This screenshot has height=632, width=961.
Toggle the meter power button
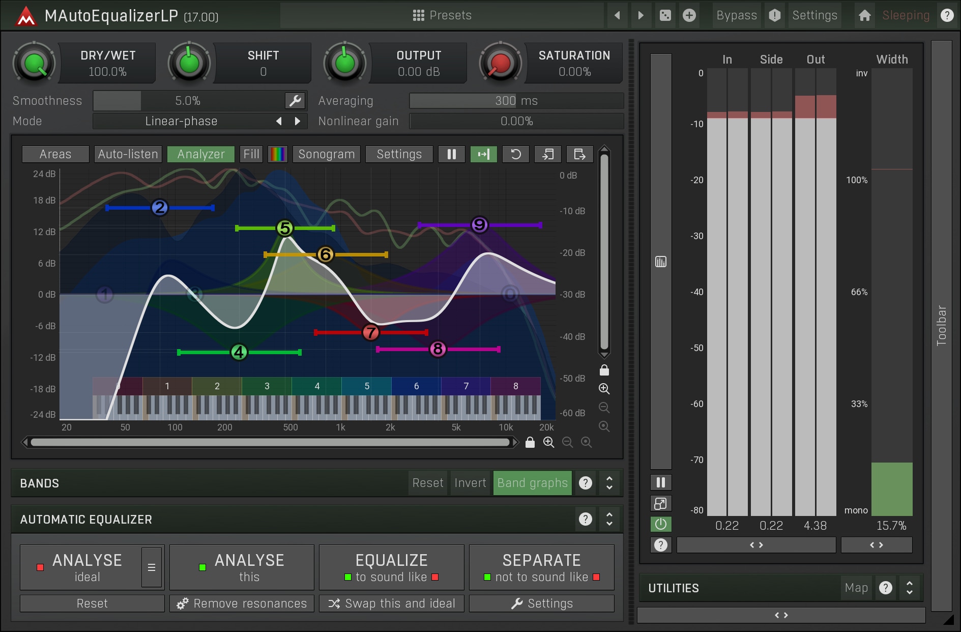[x=660, y=524]
